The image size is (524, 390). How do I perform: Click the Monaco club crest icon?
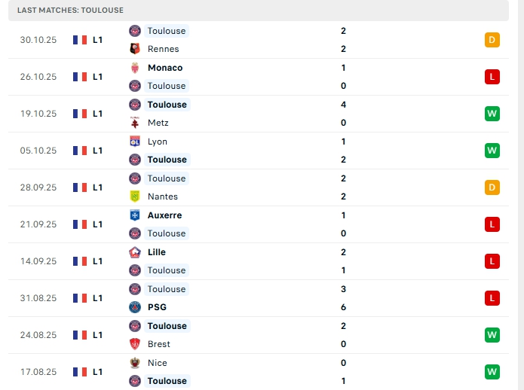click(135, 68)
